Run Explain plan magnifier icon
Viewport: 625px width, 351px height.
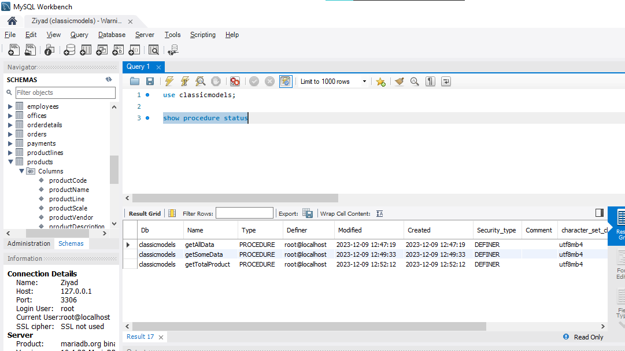tap(200, 82)
